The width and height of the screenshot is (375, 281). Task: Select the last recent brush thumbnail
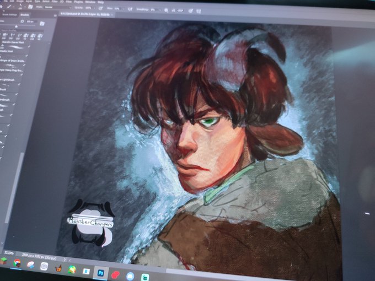(40, 36)
